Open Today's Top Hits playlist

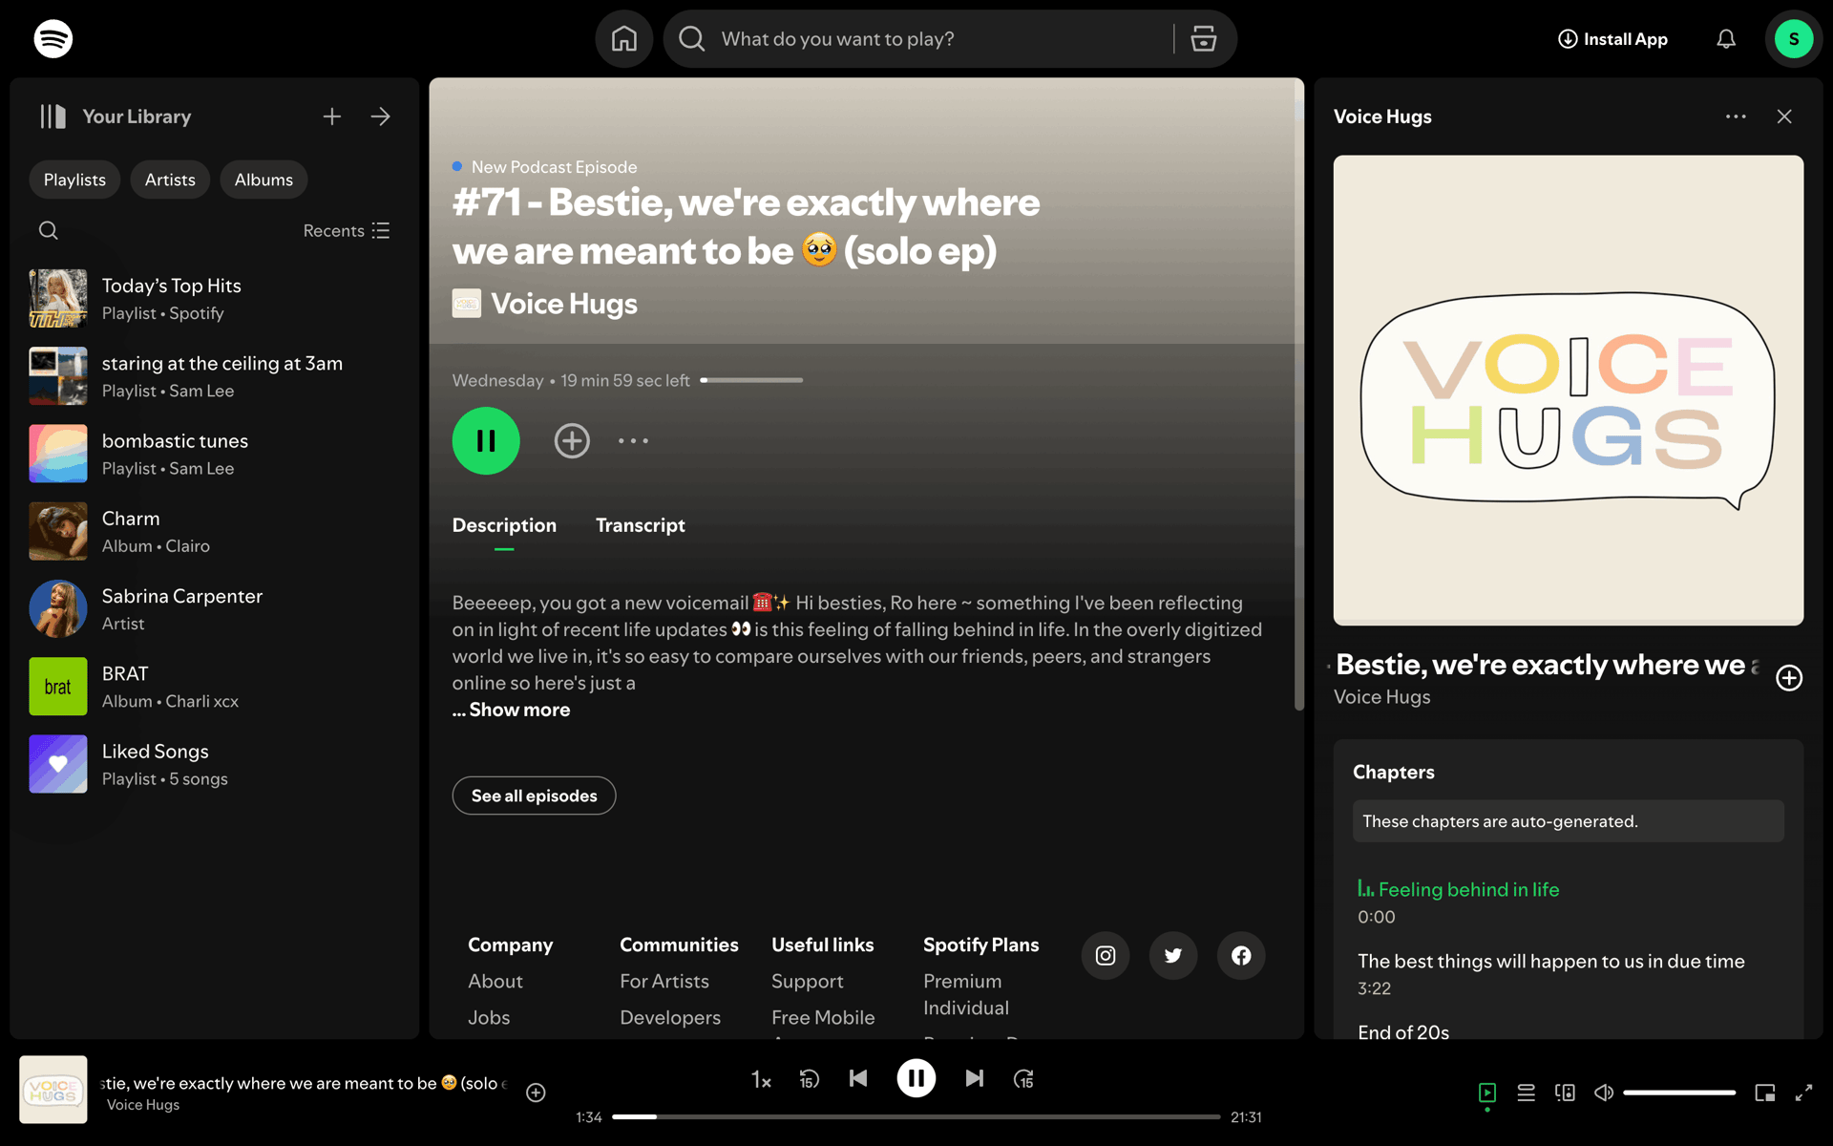(x=215, y=299)
